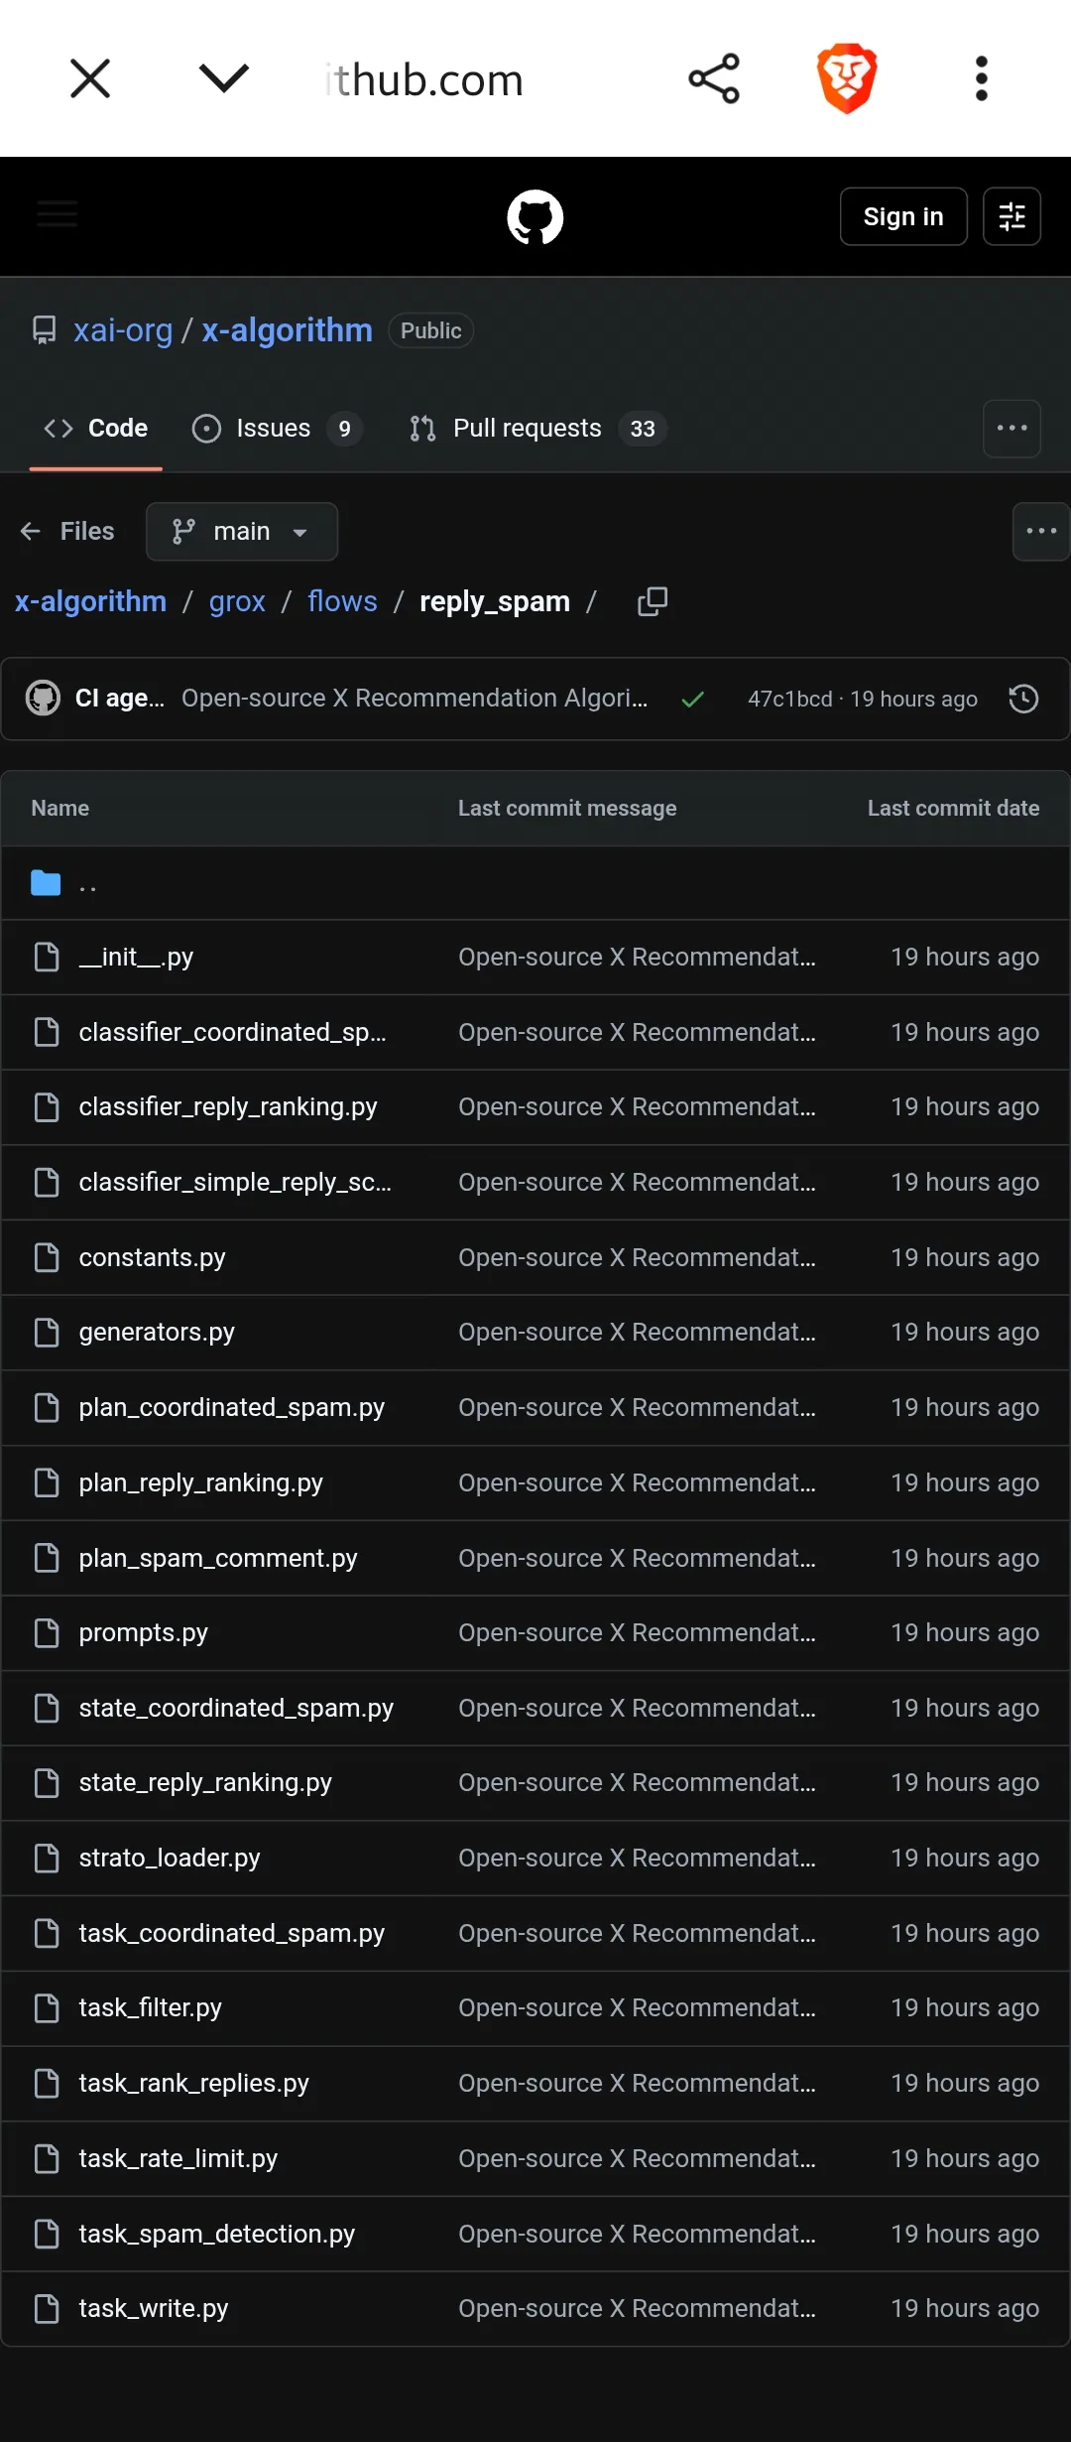This screenshot has height=2442, width=1071.
Task: Go back to Files tree
Action: pyautogui.click(x=67, y=532)
